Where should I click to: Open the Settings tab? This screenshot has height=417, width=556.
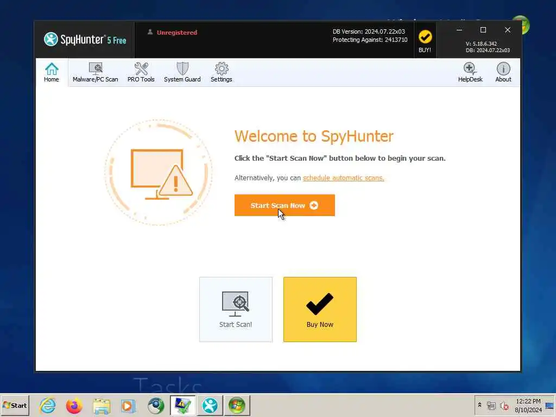point(222,72)
